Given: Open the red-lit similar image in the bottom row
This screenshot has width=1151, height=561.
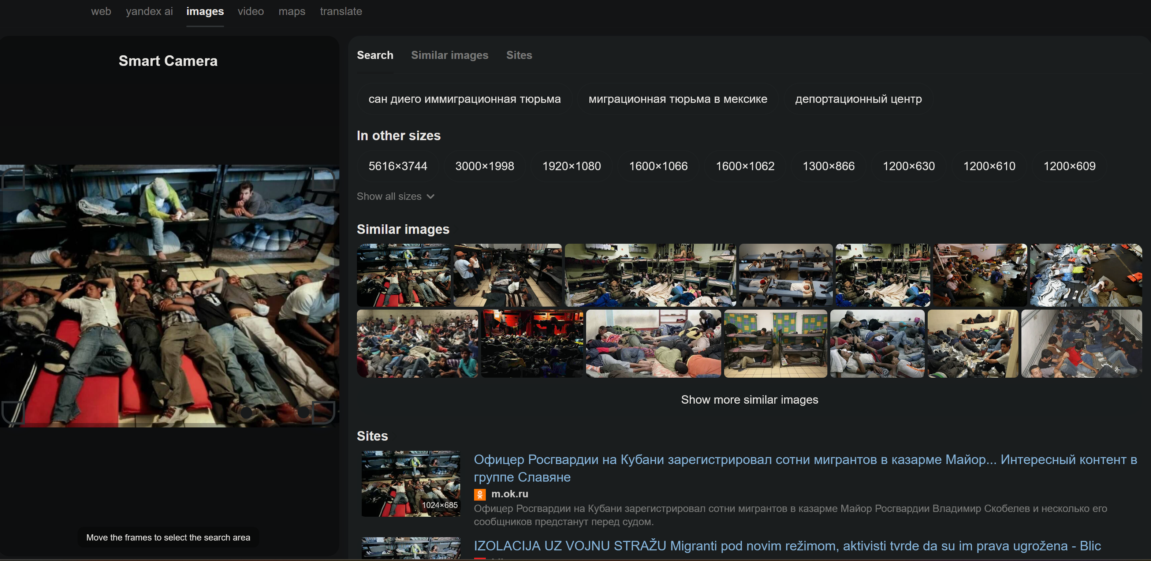Looking at the screenshot, I should pyautogui.click(x=532, y=344).
